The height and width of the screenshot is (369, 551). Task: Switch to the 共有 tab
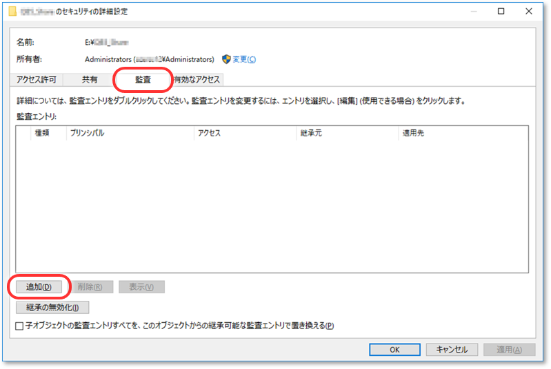tap(90, 80)
